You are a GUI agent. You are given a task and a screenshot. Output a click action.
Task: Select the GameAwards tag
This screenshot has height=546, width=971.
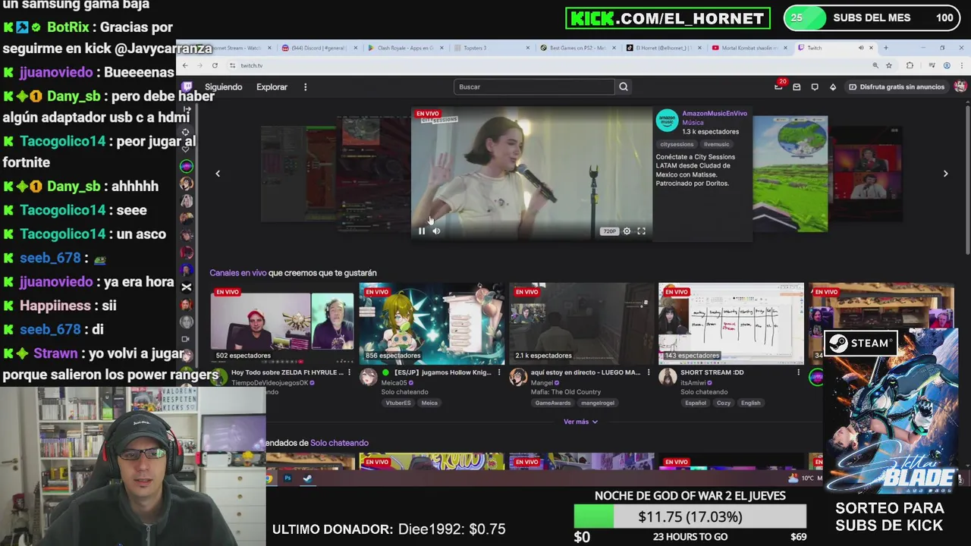pyautogui.click(x=553, y=403)
